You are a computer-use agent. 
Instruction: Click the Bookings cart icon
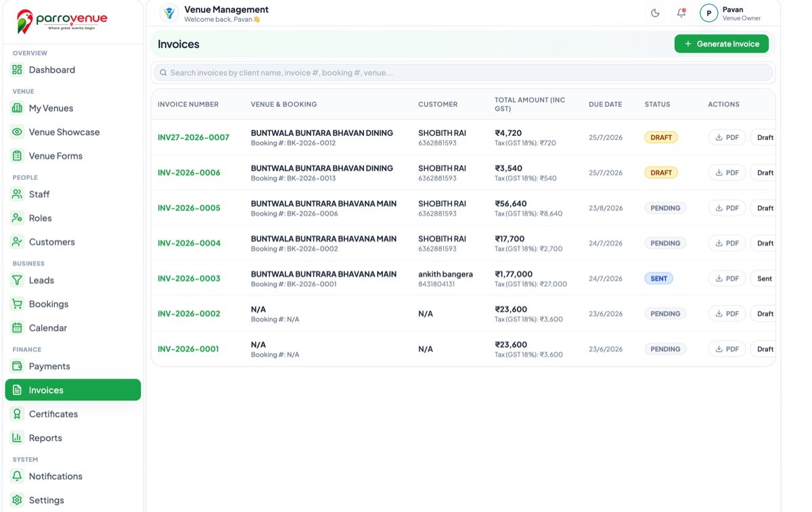click(x=18, y=304)
